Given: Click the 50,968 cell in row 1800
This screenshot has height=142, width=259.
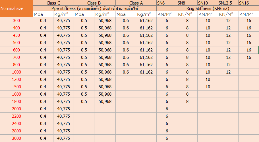Looking at the screenshot, I should click(x=105, y=101).
